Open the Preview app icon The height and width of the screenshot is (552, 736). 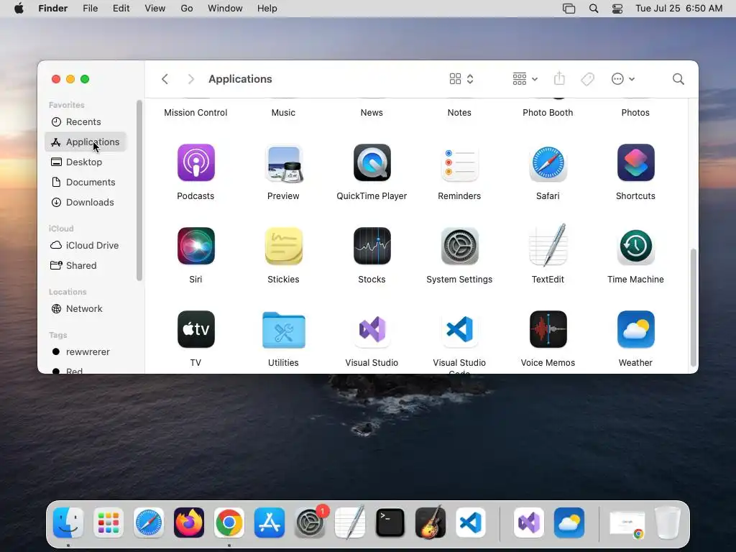283,162
